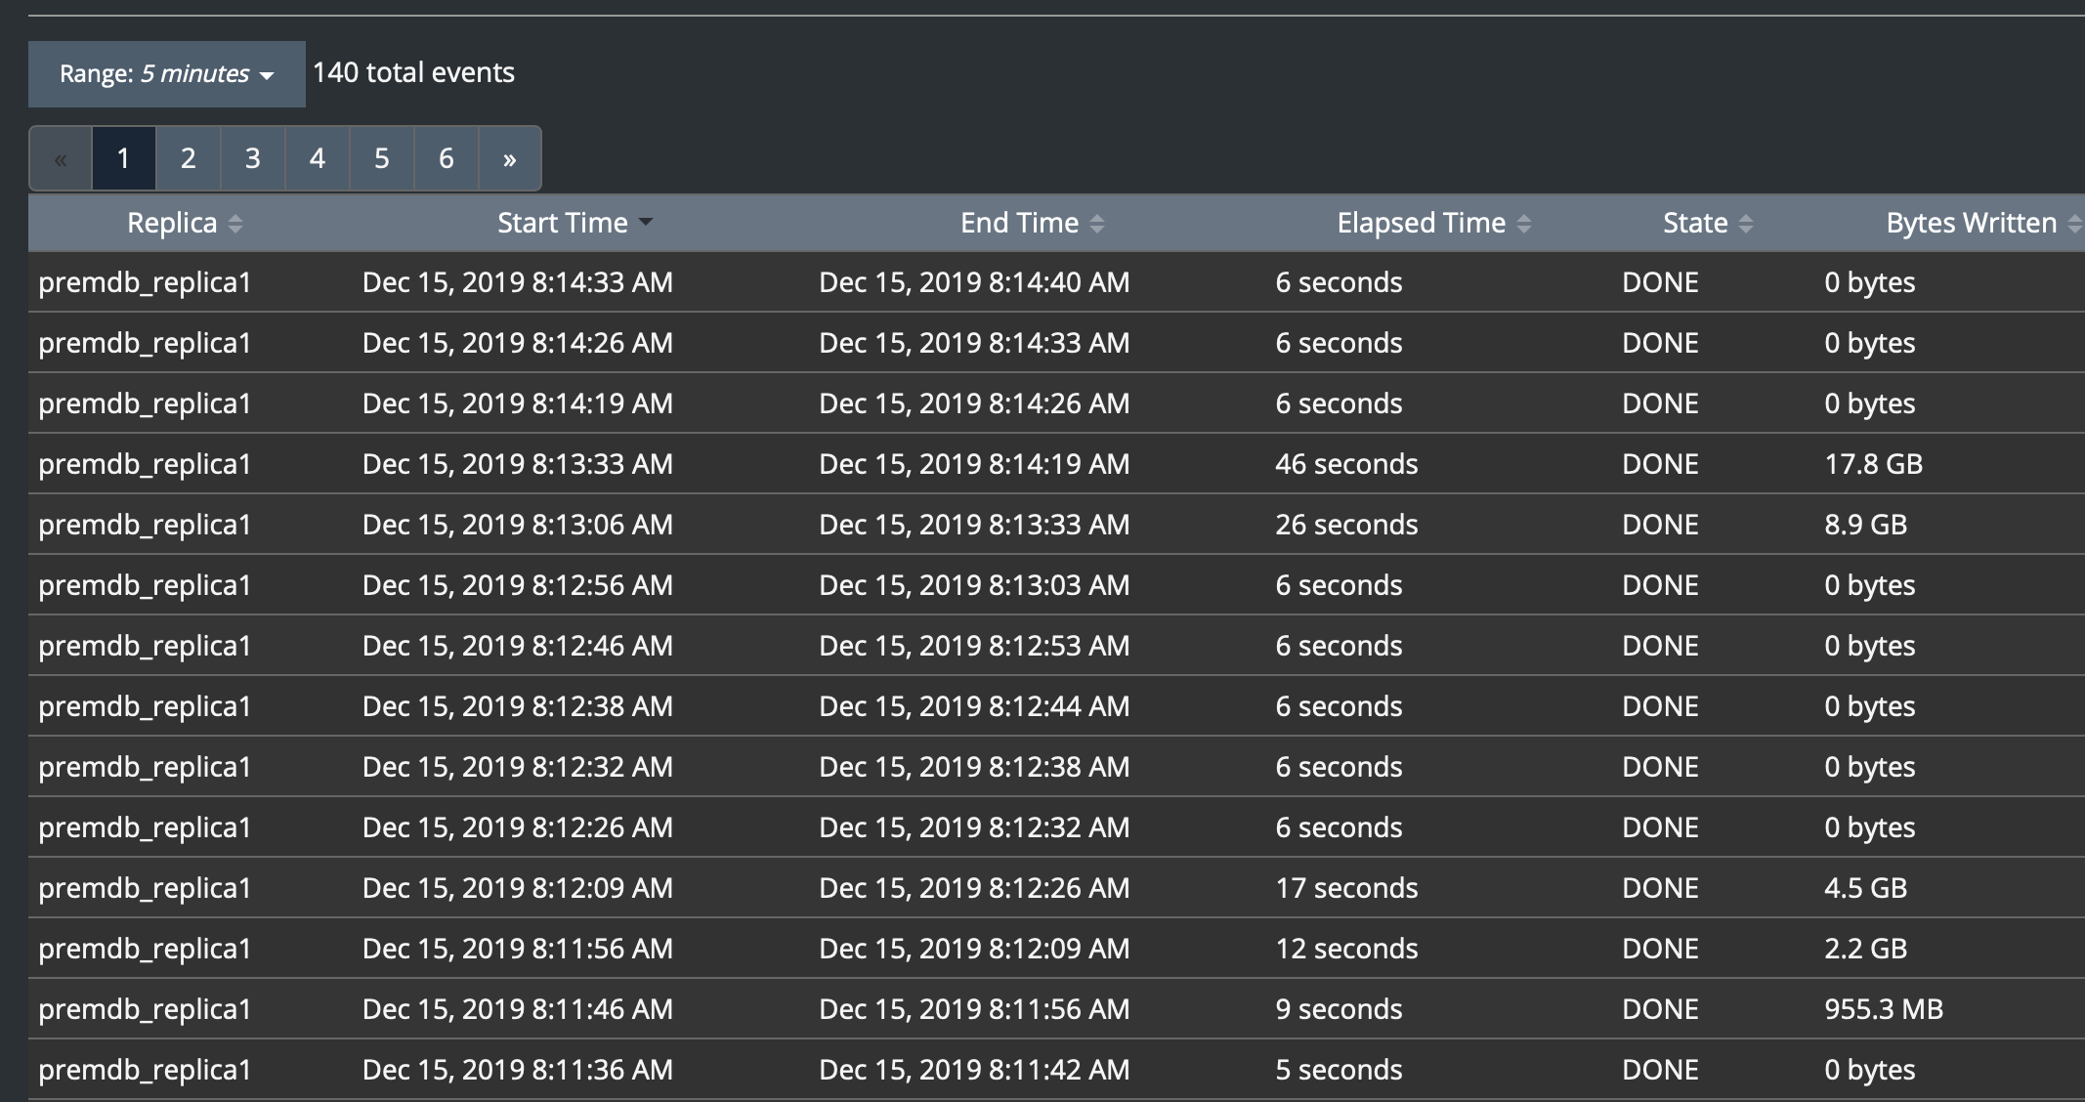Select current page 1 button
The width and height of the screenshot is (2085, 1102).
[x=124, y=159]
